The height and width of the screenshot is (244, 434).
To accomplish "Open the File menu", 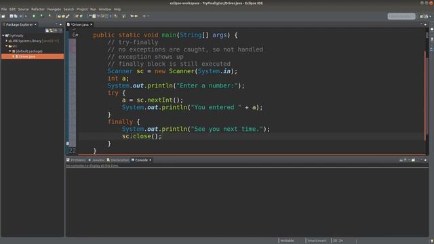I will tap(4, 9).
